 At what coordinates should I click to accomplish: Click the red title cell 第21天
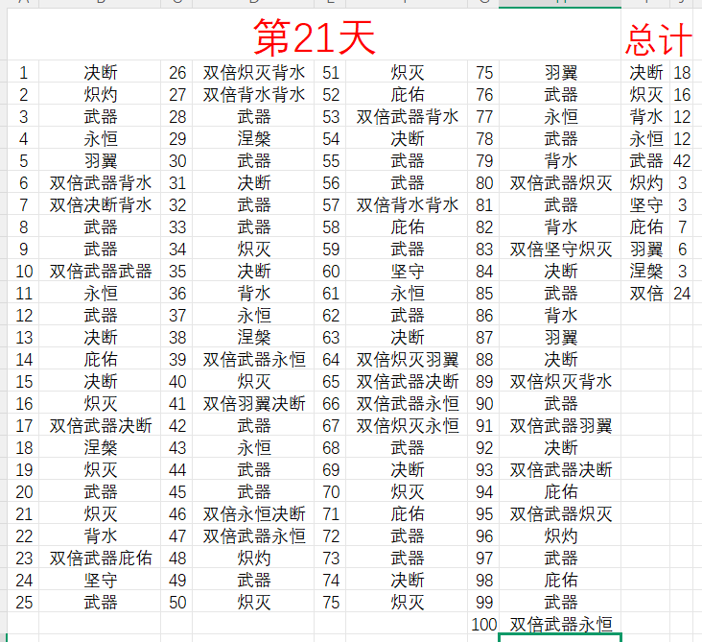click(314, 38)
